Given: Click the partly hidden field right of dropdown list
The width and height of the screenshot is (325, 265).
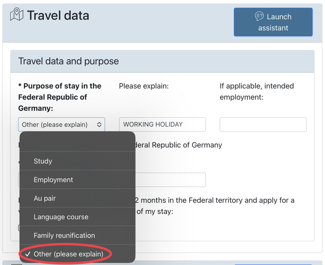Looking at the screenshot, I should point(170,180).
